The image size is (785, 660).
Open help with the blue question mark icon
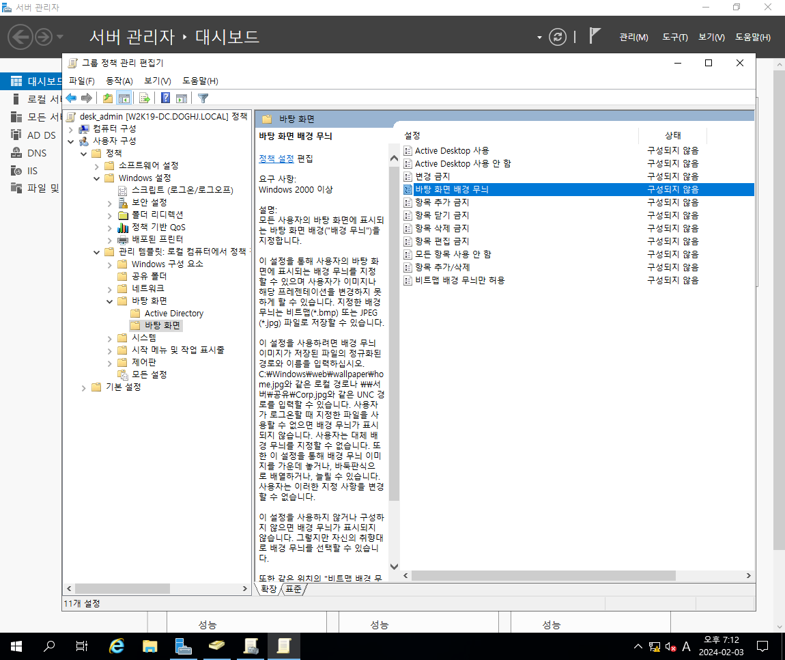[x=166, y=98]
